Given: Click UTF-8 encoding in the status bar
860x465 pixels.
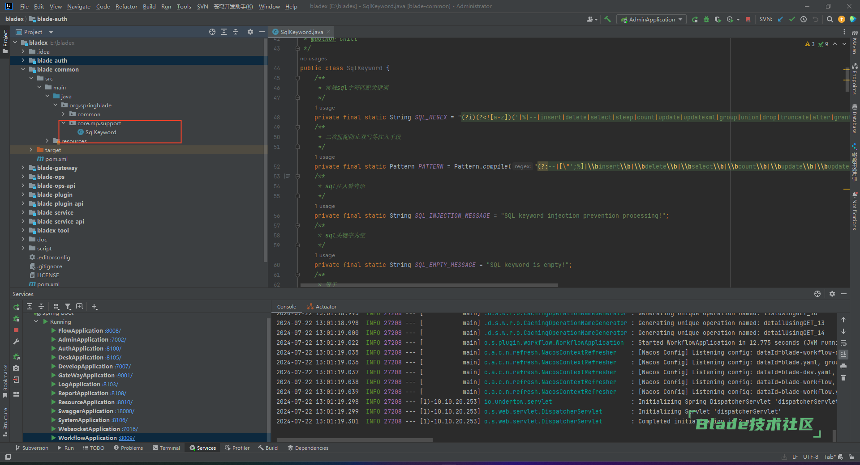Looking at the screenshot, I should (x=810, y=457).
